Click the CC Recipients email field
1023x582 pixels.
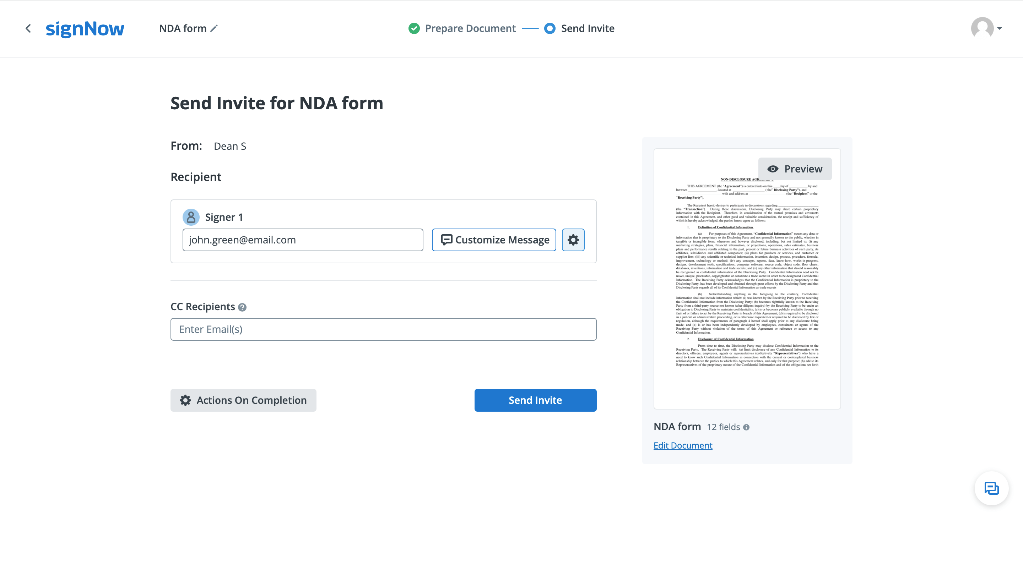(383, 329)
